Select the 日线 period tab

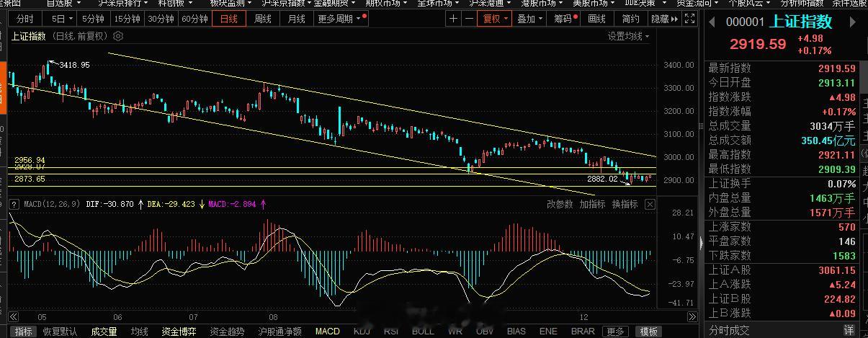click(229, 19)
